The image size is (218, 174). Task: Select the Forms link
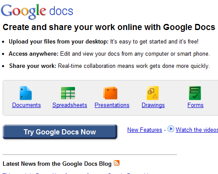[195, 105]
